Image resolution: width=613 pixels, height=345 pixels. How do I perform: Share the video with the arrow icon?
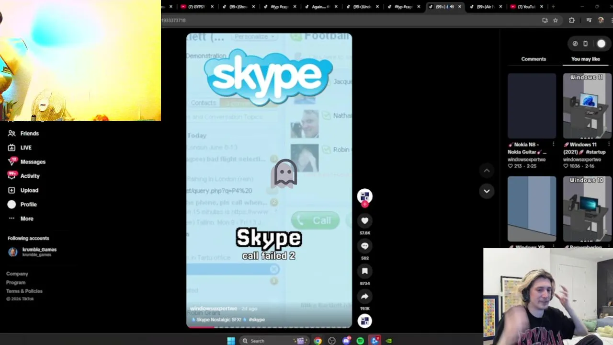tap(364, 297)
